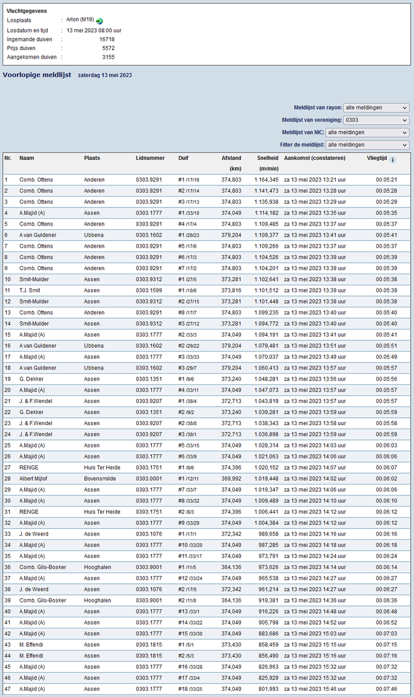414x697 pixels.
Task: Click the Lidnummer column header
Action: [x=150, y=158]
